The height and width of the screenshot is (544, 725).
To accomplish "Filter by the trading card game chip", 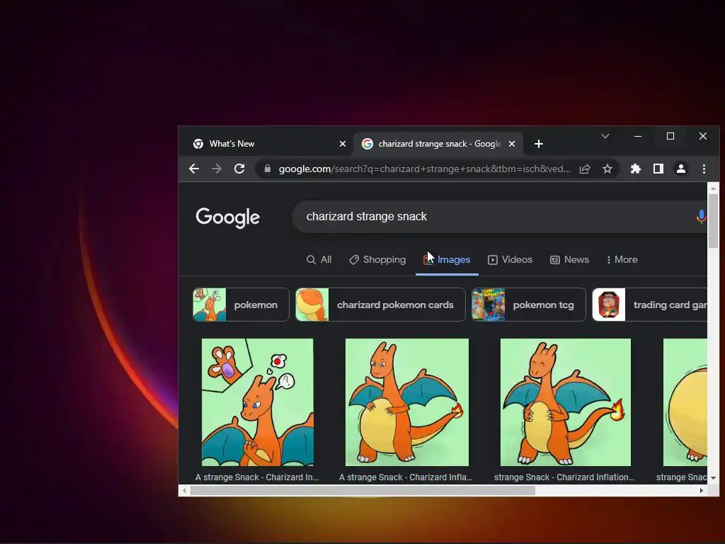I will [x=650, y=305].
